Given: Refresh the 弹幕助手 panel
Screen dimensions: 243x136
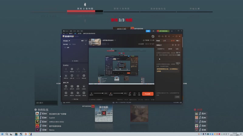Looking at the screenshot, I should [179, 45].
